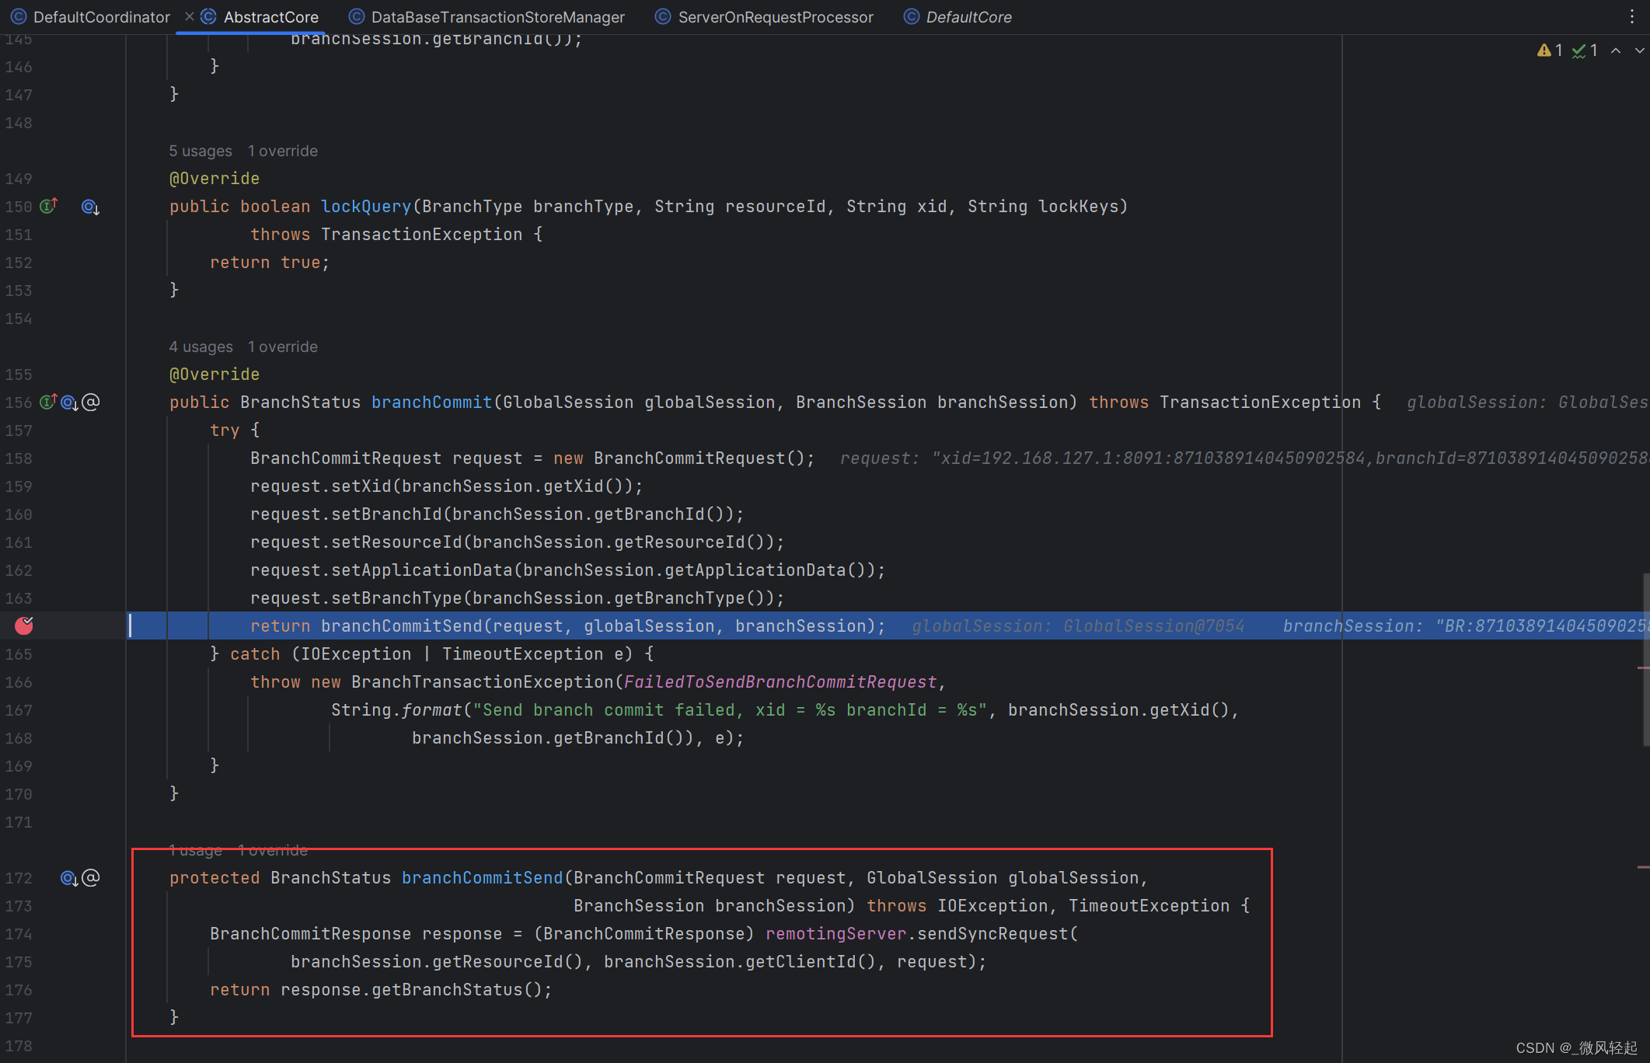The image size is (1650, 1063).
Task: Click the setApplicationData call on line 162
Action: point(567,570)
